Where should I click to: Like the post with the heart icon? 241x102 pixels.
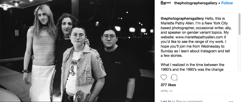click(x=164, y=77)
